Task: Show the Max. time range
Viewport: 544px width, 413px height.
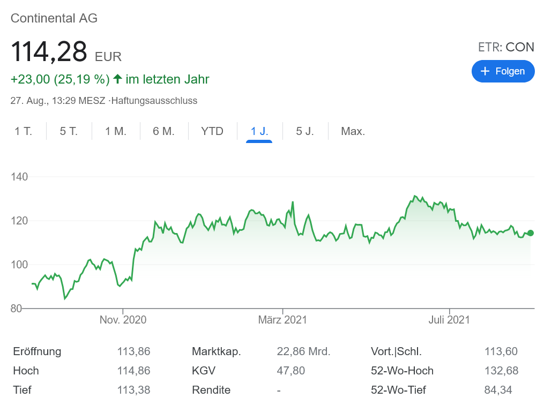Action: [353, 131]
